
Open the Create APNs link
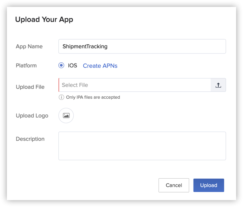(100, 66)
